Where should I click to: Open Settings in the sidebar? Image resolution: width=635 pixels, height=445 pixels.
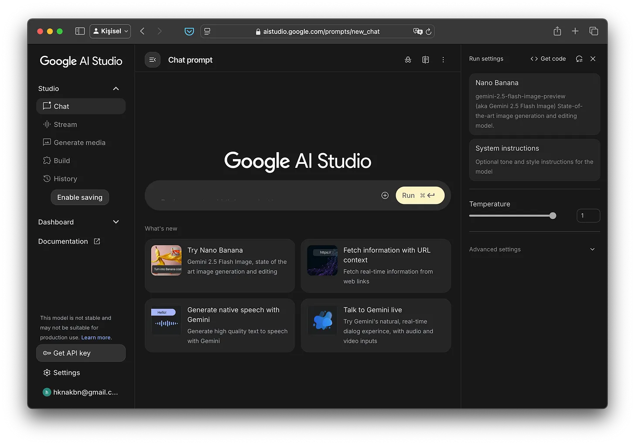pos(81,373)
